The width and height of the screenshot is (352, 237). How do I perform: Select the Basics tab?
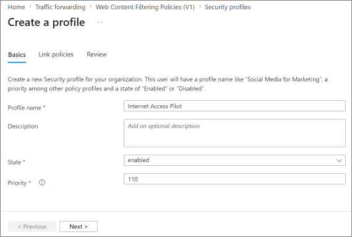pos(17,54)
